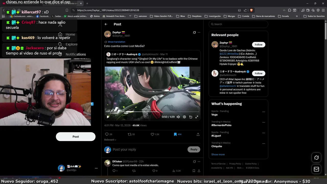327x184 pixels.
Task: Click the large white Post button
Action: [x=76, y=137]
